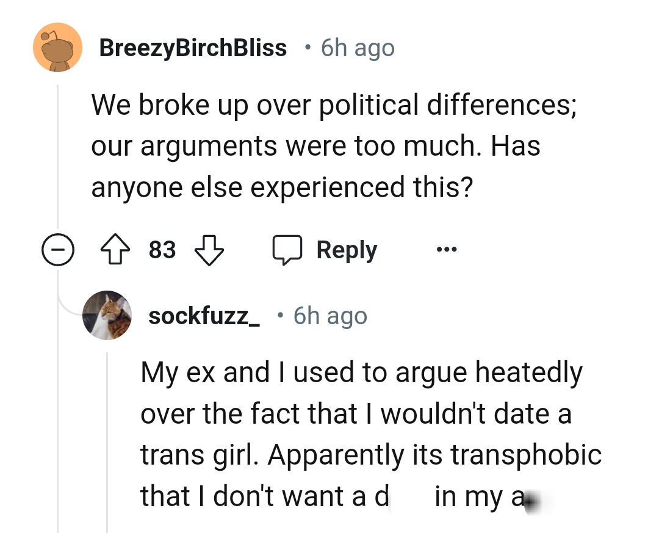Click the Reply speech bubble icon
Viewport: 659px width, 533px height.
click(x=289, y=249)
